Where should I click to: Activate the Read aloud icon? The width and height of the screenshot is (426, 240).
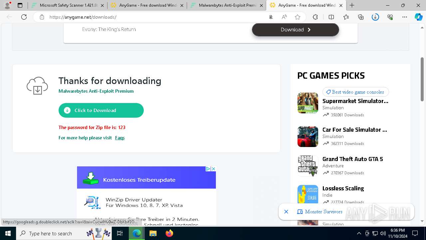tap(284, 17)
